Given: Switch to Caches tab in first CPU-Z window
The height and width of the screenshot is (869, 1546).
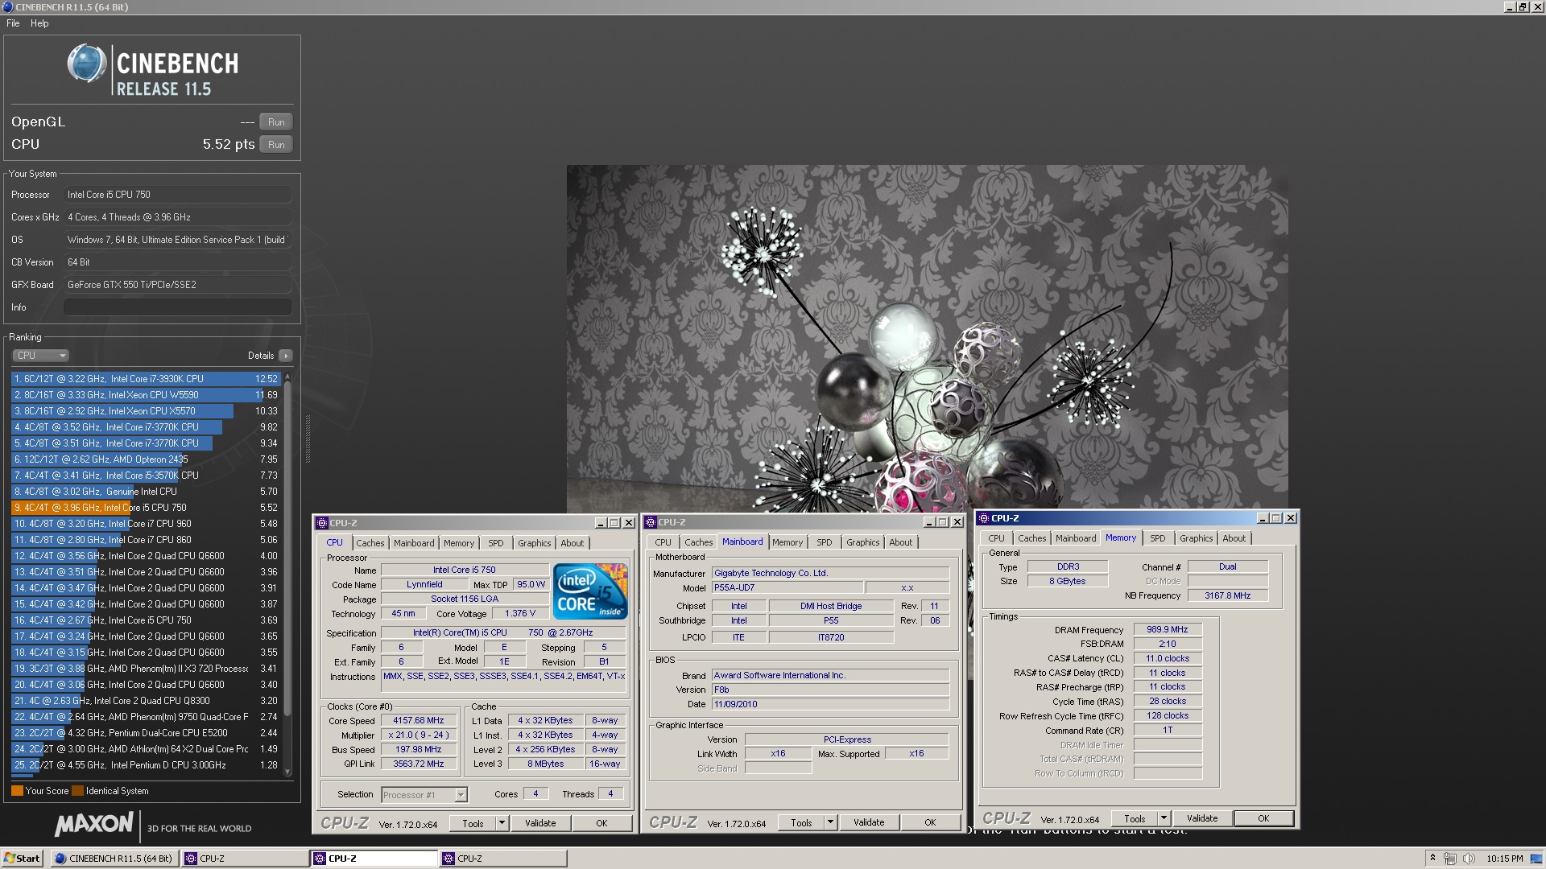Looking at the screenshot, I should click(x=370, y=543).
